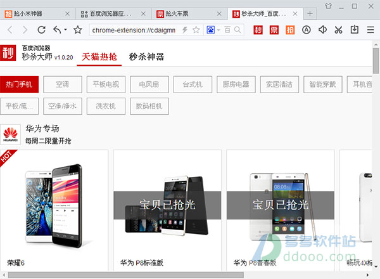
Task: Click the red 秒 logo of 秒杀大师
Action: [8, 53]
